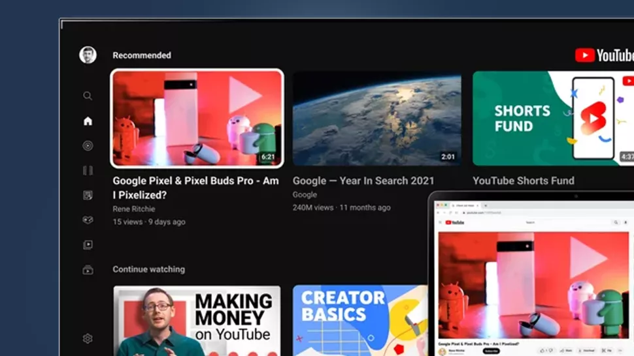Click the youtube.com address bar on laptop
Screen dimensions: 634x356
(546, 213)
